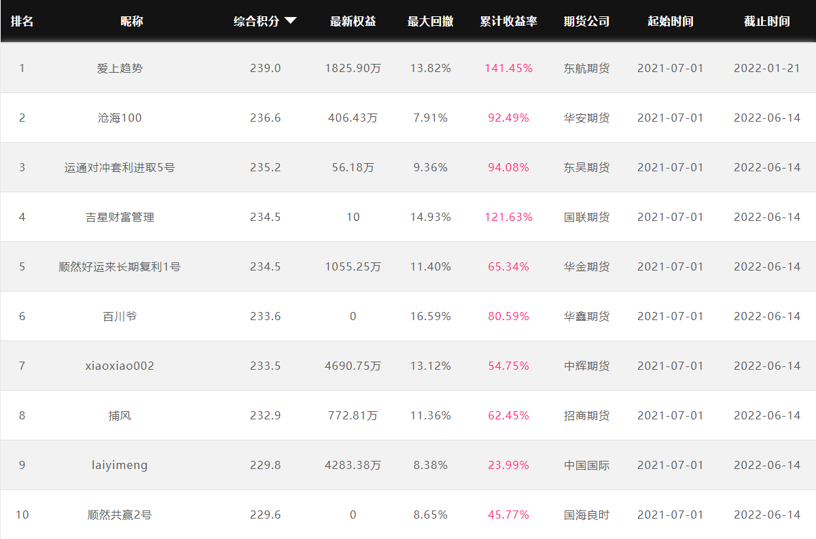
Task: Select score 233.5 cell
Action: (266, 366)
